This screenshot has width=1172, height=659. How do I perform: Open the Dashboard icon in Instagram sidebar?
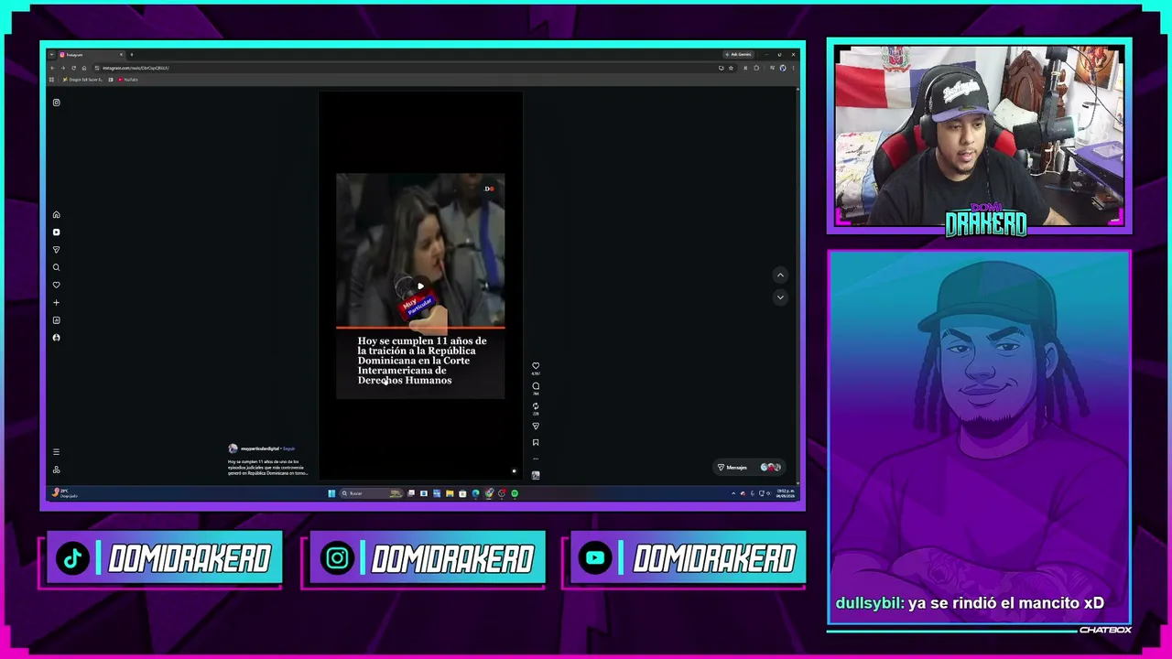[x=56, y=320]
